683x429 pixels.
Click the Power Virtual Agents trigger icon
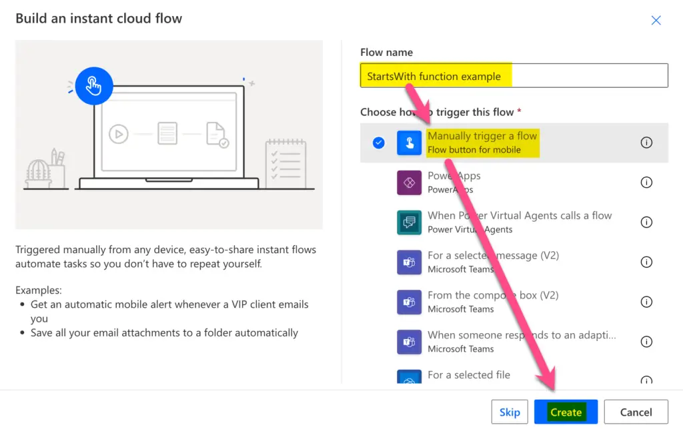(x=409, y=222)
